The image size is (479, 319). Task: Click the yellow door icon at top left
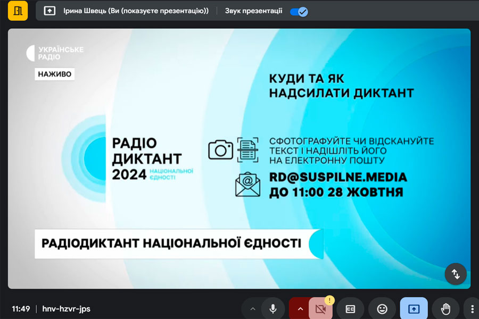tap(18, 11)
